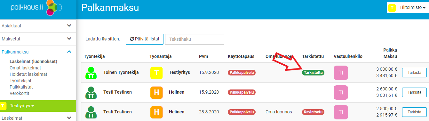Click Toinen Työntekijä's bright green avatar

[x=91, y=73]
